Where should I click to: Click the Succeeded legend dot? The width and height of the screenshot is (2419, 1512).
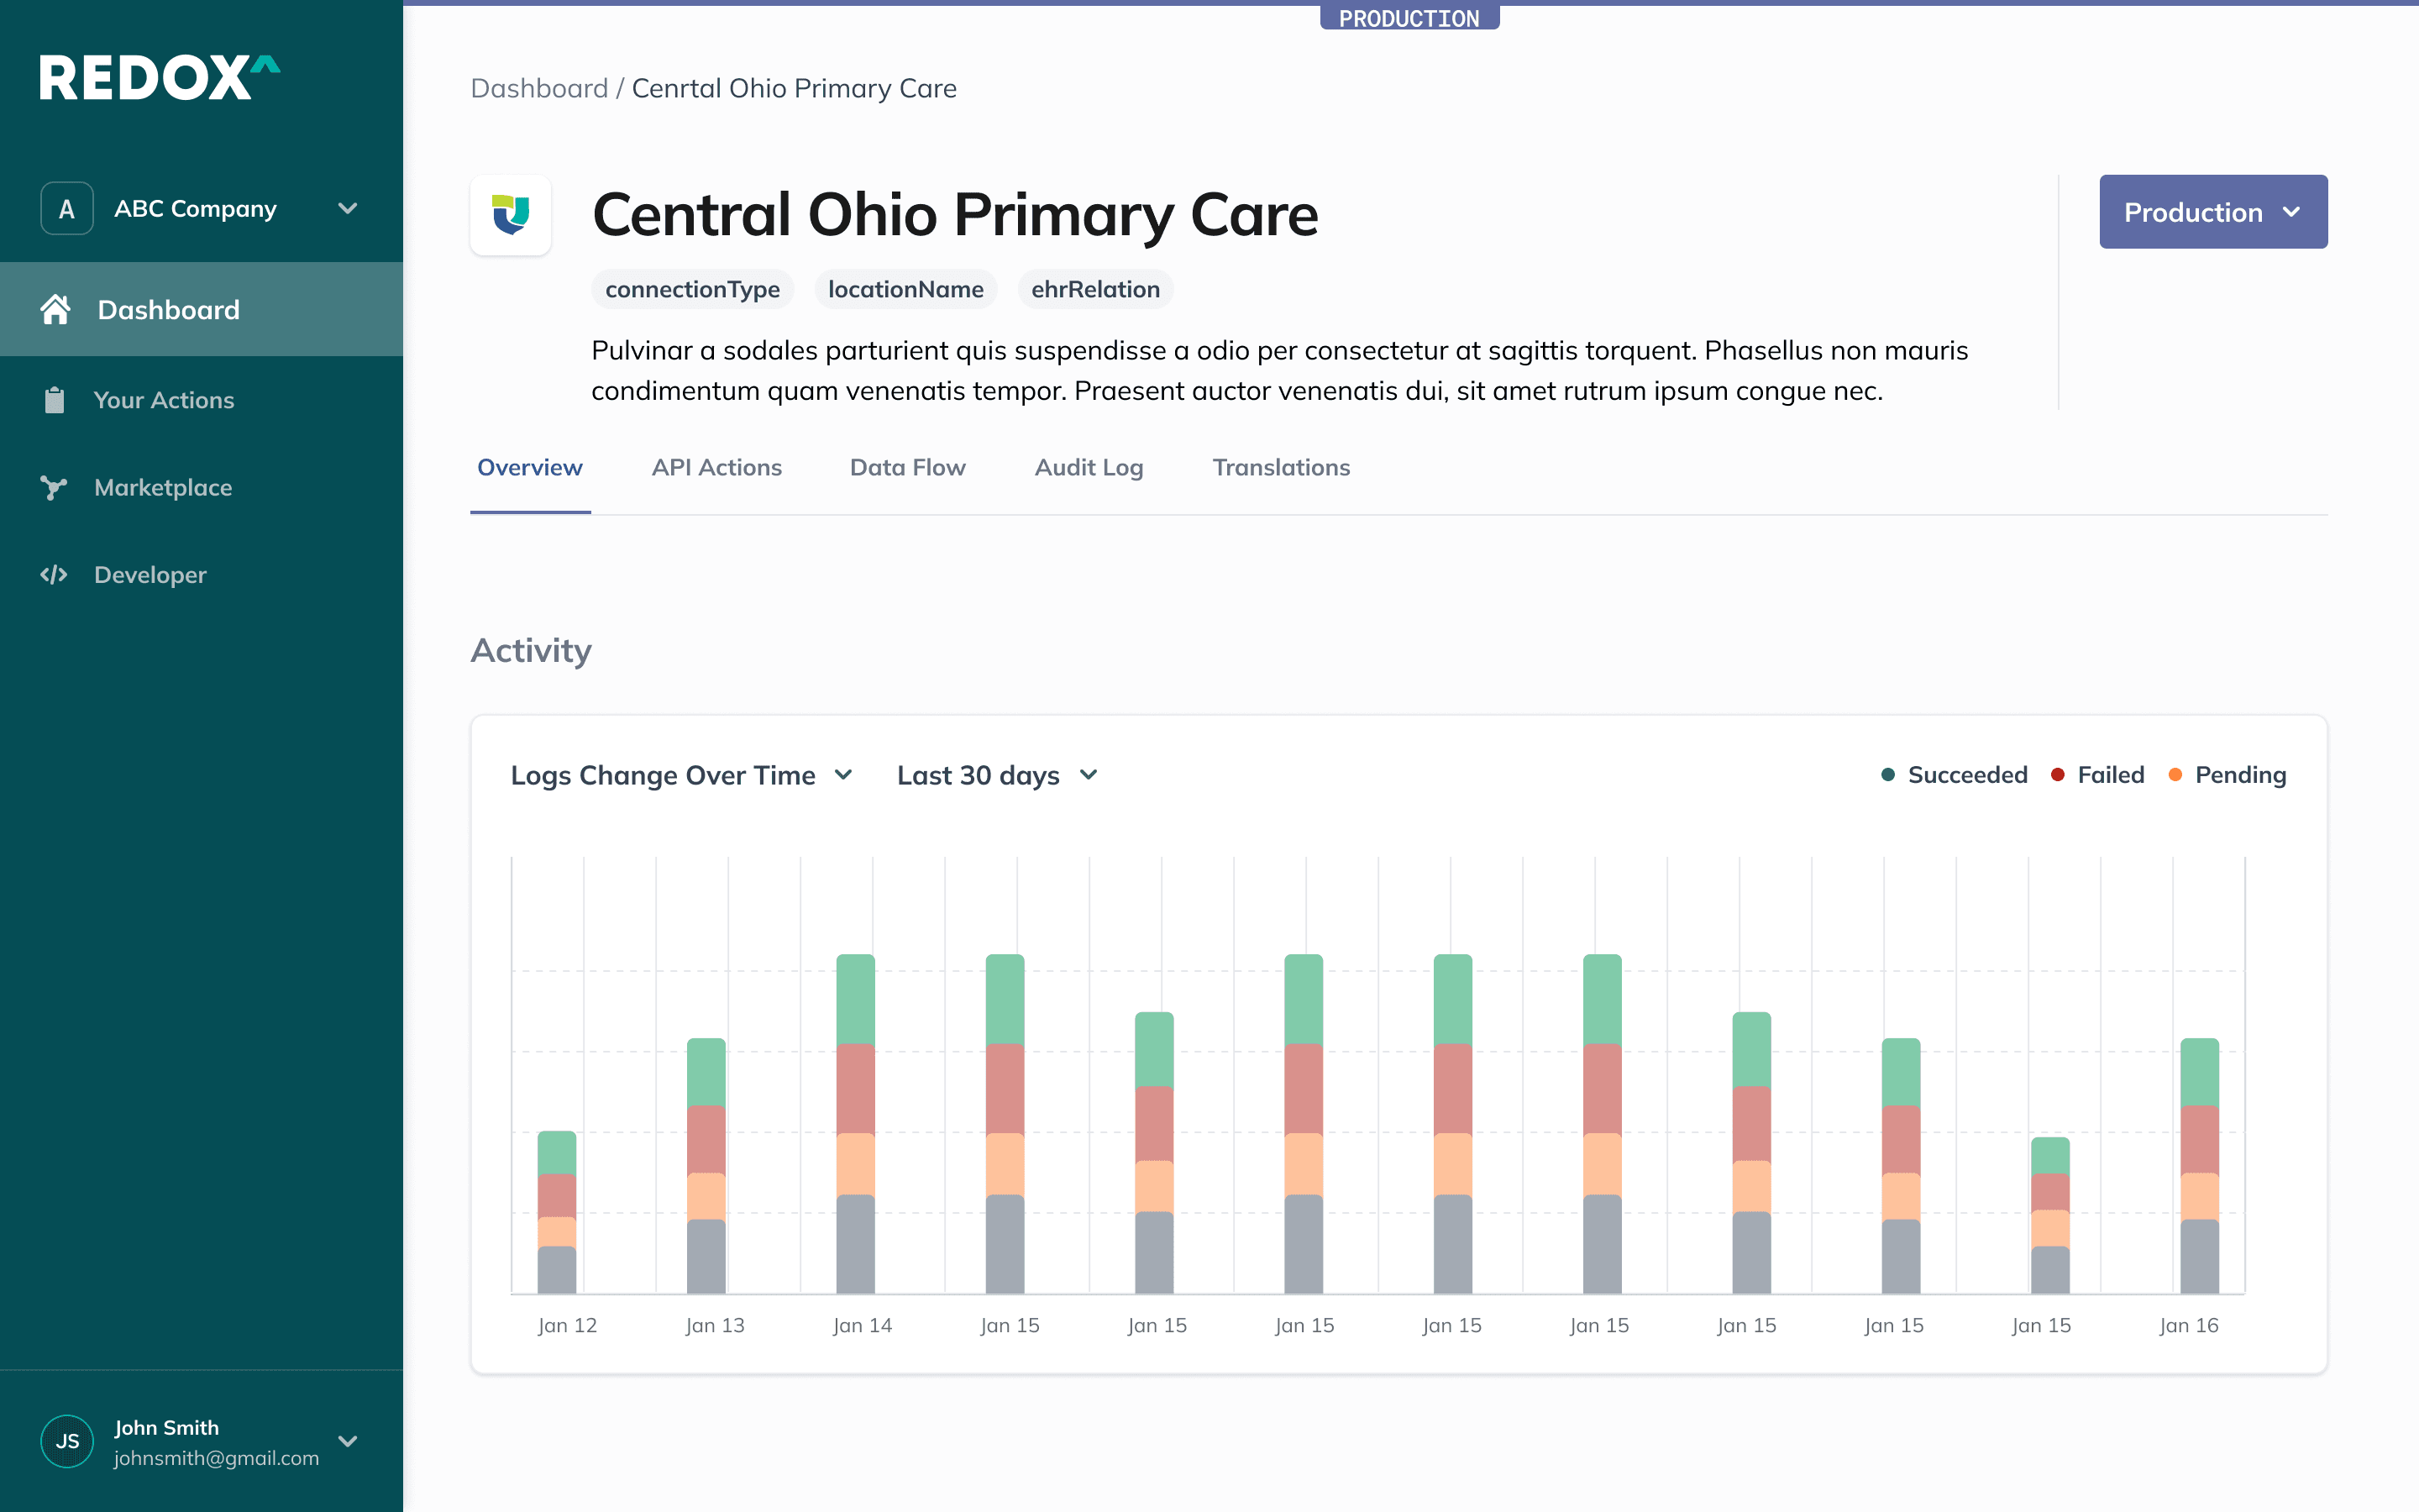[x=1887, y=775]
